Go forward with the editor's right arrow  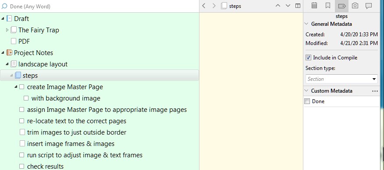point(214,6)
